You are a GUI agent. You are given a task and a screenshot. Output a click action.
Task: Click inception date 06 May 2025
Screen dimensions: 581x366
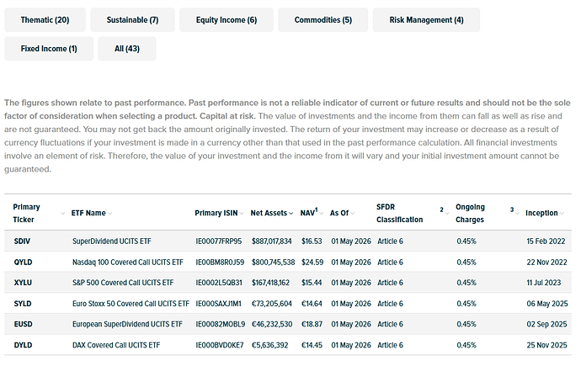tap(547, 304)
